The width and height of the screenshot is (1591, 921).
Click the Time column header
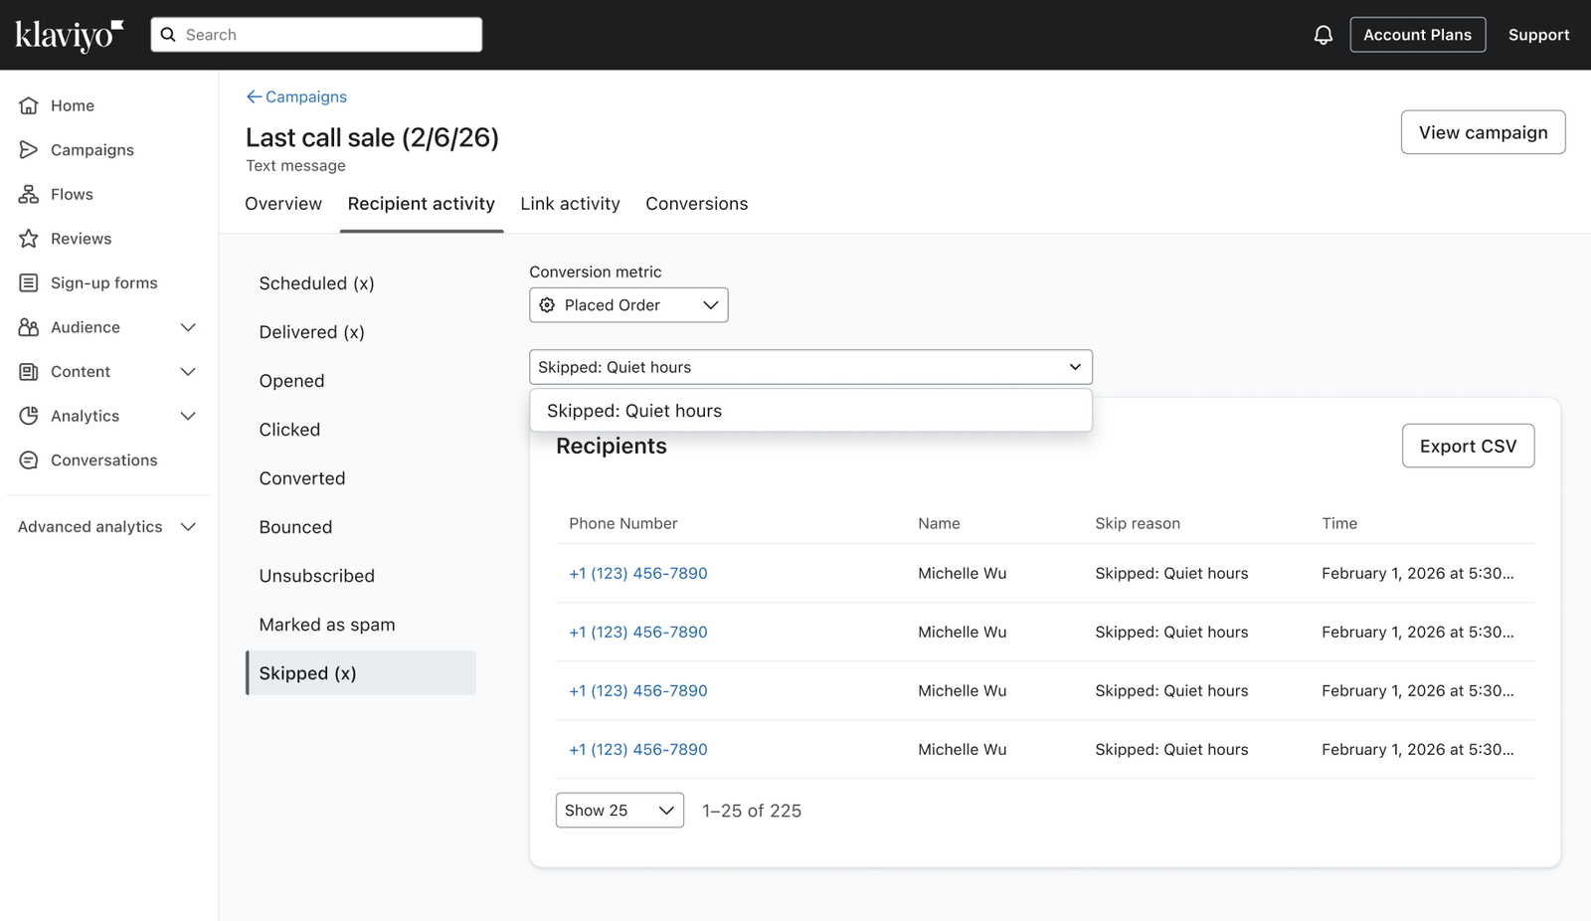[1339, 523]
